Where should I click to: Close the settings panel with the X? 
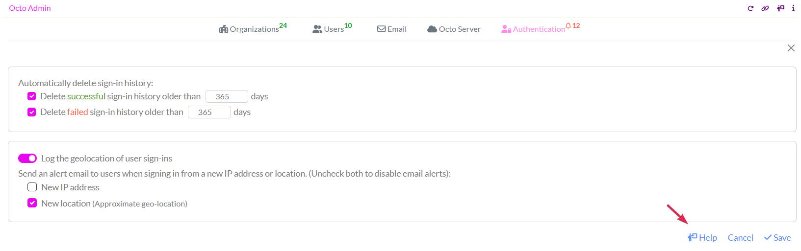click(791, 48)
